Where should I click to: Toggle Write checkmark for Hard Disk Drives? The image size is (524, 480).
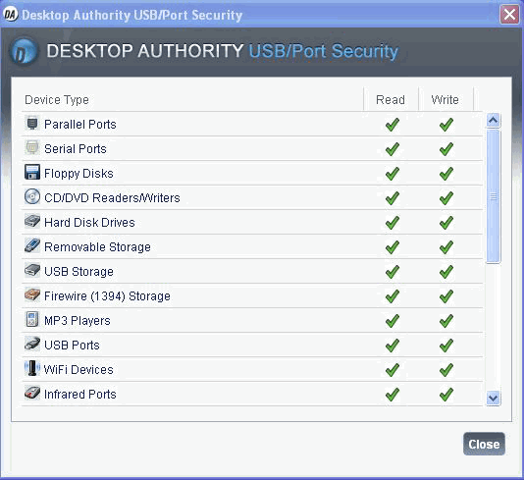[446, 223]
